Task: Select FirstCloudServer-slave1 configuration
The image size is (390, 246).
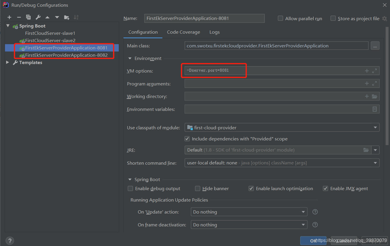Action: pyautogui.click(x=50, y=33)
